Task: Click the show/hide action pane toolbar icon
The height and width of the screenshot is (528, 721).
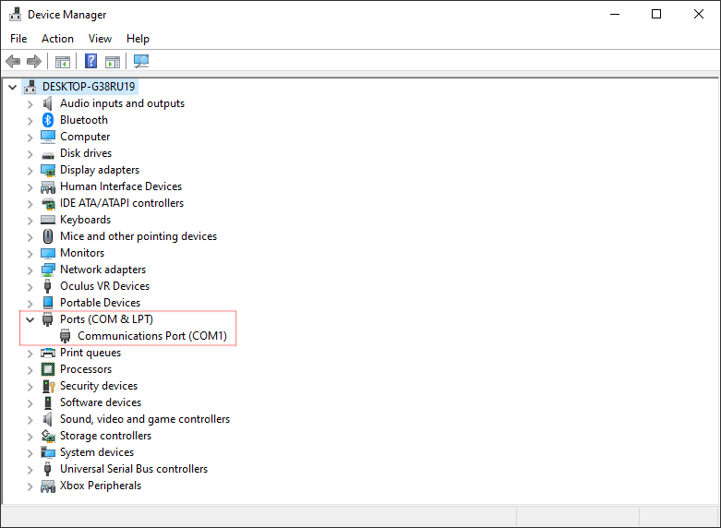Action: click(113, 62)
